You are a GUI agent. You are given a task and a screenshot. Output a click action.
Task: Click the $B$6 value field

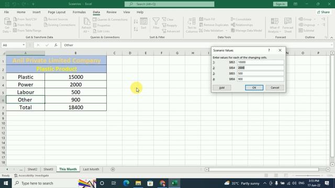pos(261,79)
